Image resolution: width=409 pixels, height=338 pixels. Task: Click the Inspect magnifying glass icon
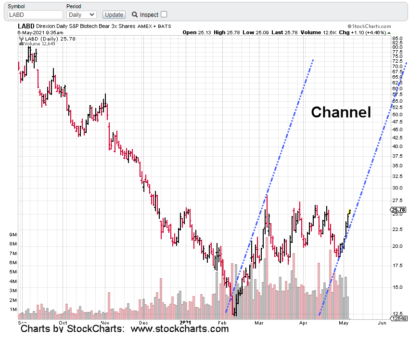coord(135,15)
